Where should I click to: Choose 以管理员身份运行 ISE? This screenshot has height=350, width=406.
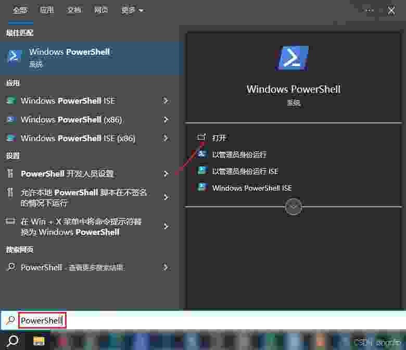(245, 171)
